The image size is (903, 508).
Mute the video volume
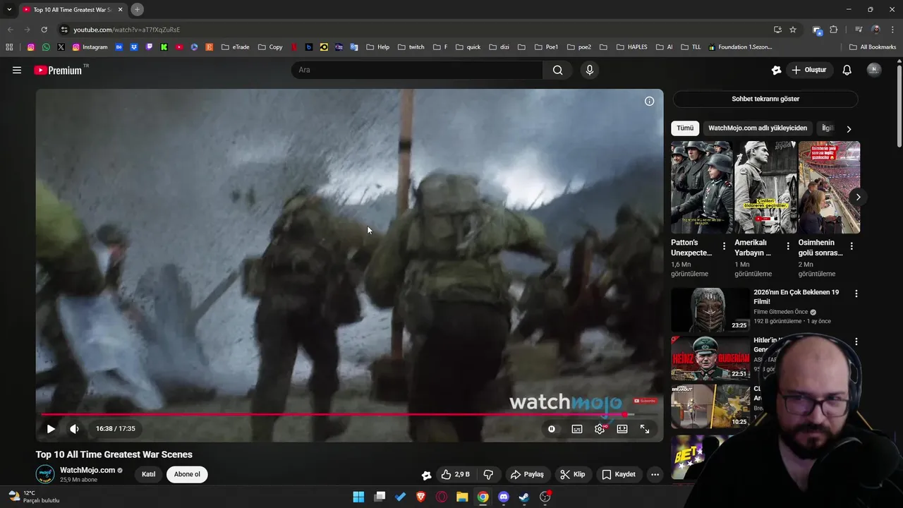point(75,428)
